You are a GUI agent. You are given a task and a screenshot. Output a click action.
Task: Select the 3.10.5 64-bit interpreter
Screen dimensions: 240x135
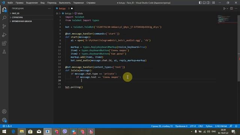(221, 126)
